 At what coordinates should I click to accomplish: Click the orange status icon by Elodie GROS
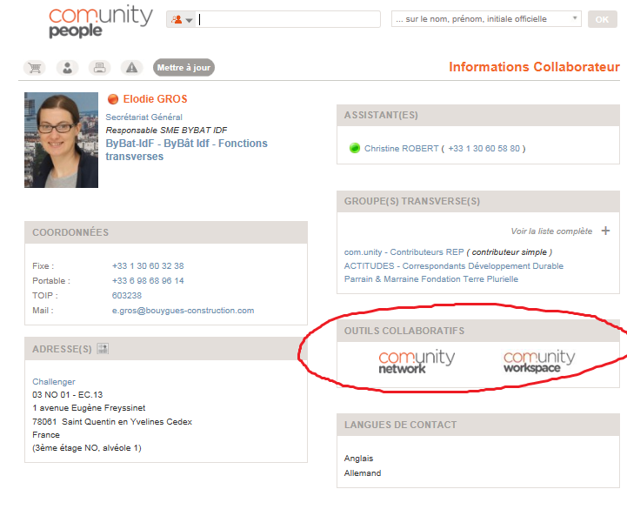(112, 99)
